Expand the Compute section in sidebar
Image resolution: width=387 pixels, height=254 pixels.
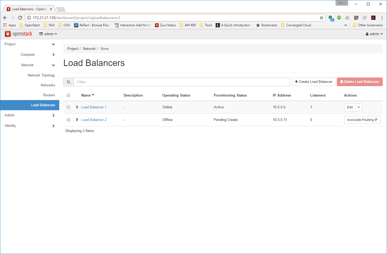28,55
